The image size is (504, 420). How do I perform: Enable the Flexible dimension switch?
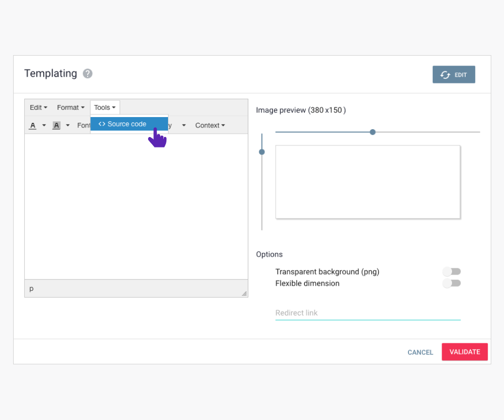point(451,283)
